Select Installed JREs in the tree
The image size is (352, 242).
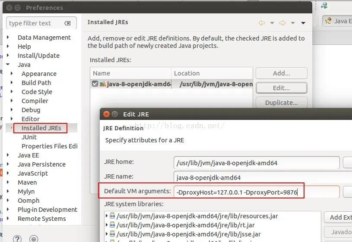[x=41, y=128]
